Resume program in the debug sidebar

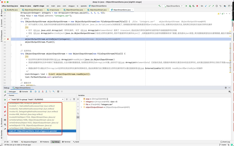pyautogui.click(x=5, y=100)
